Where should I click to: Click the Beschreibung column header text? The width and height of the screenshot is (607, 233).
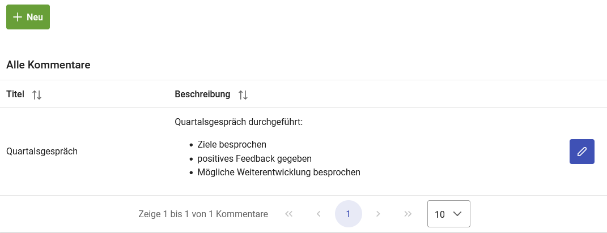point(202,94)
